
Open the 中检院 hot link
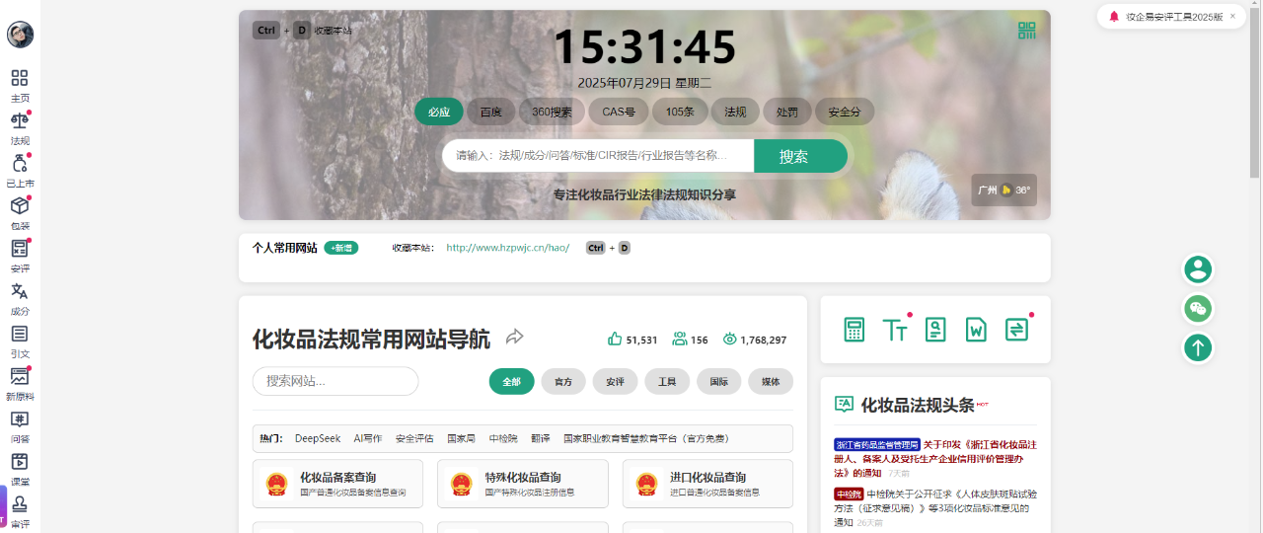[x=503, y=438]
